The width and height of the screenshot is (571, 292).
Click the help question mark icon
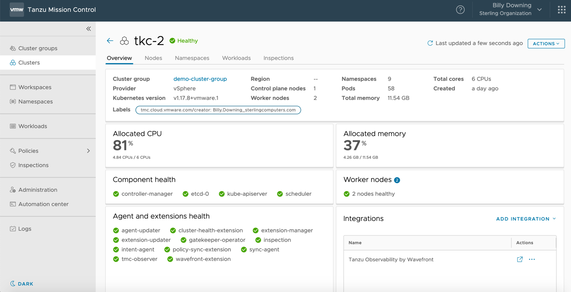coord(460,10)
